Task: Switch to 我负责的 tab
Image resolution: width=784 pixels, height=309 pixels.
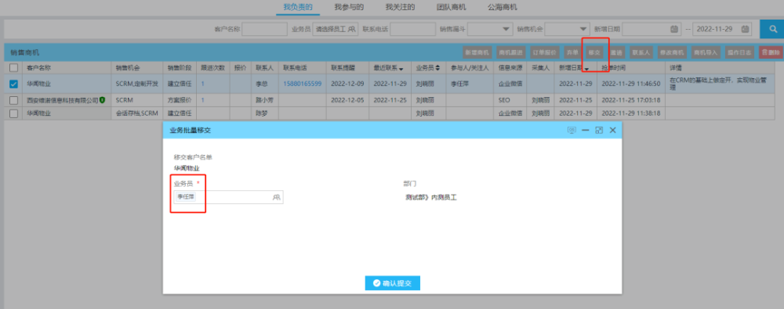Action: (x=298, y=7)
